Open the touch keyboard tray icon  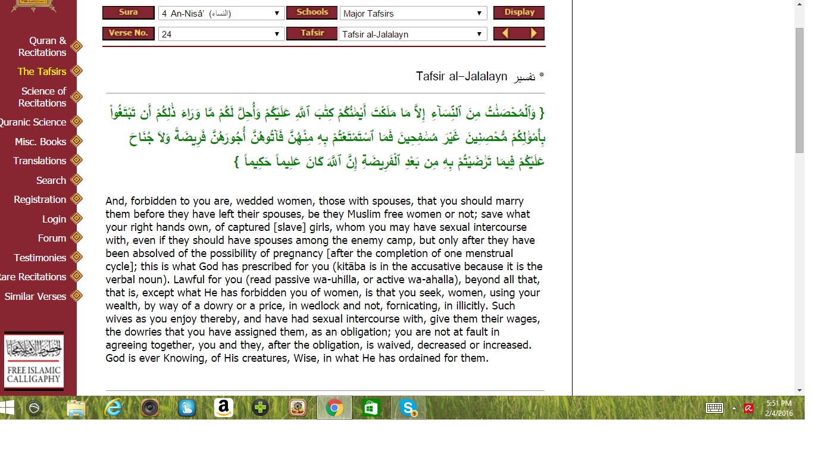(714, 408)
